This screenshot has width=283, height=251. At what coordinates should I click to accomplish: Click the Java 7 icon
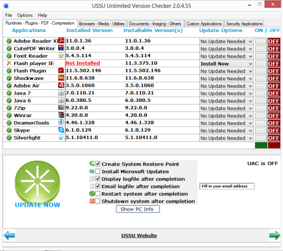61,93
